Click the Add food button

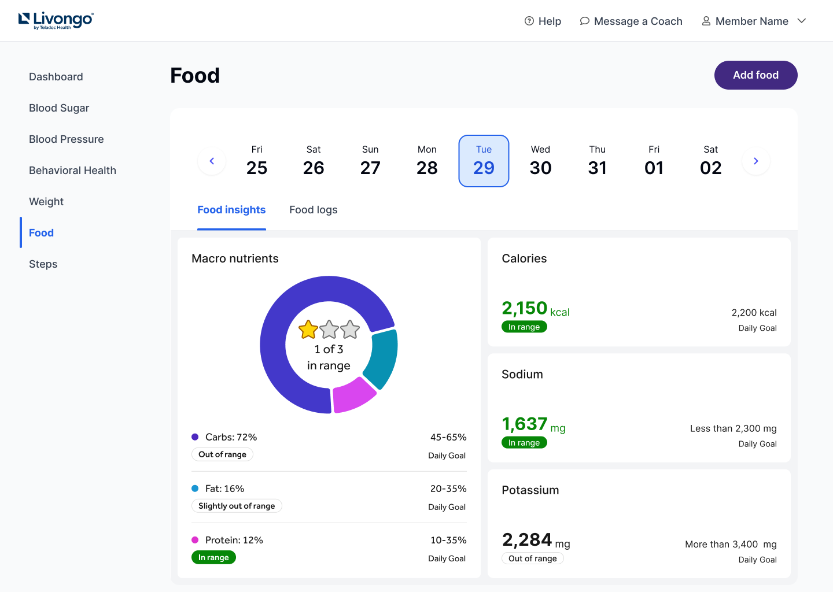point(755,75)
